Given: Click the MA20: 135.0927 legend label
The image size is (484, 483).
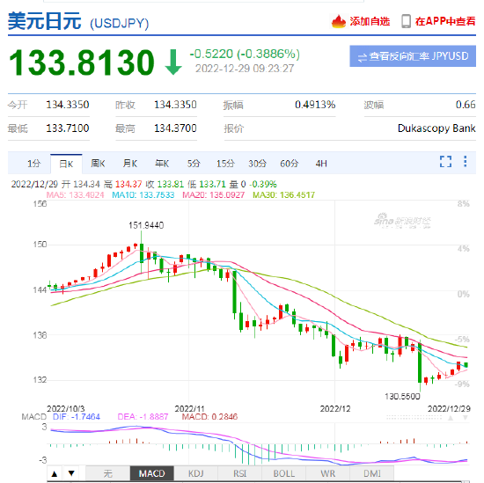Looking at the screenshot, I should (x=213, y=195).
